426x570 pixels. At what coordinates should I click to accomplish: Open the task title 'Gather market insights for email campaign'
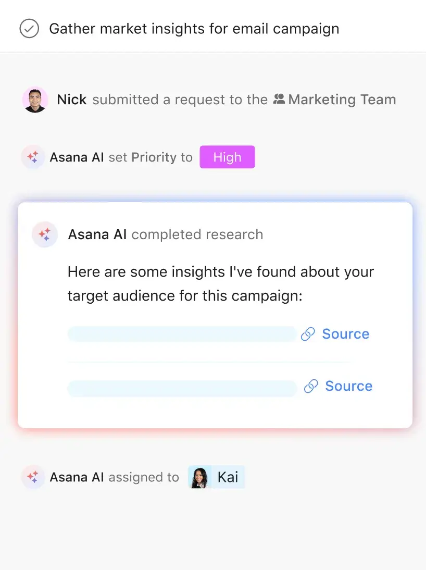pos(194,29)
